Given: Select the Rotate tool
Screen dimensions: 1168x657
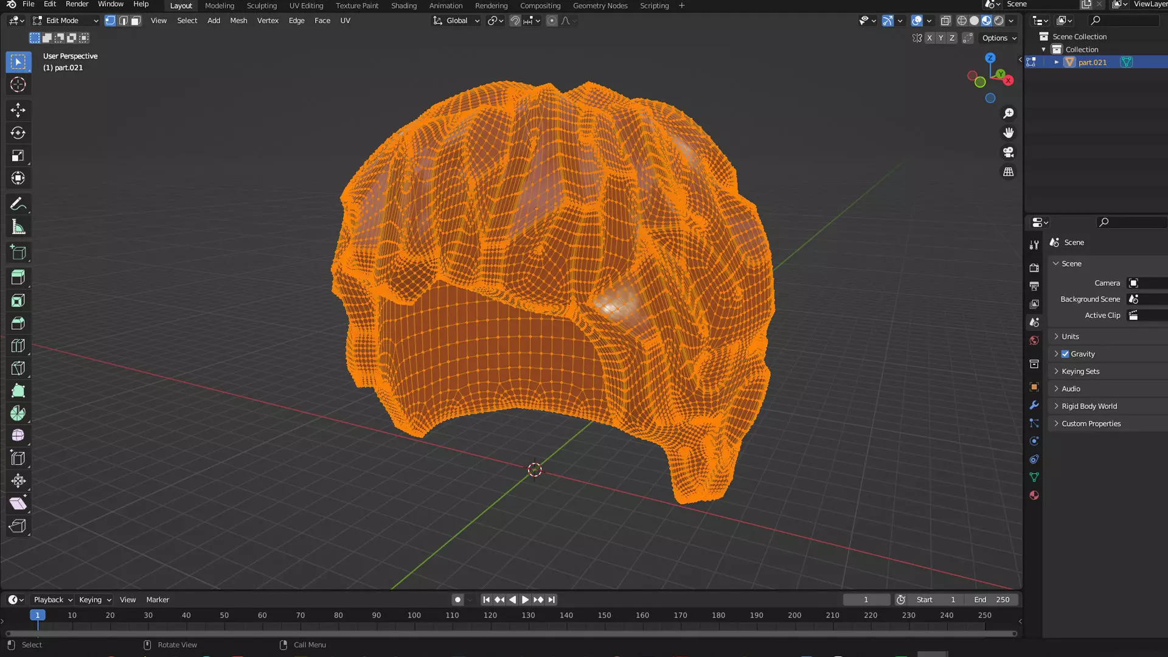Looking at the screenshot, I should 18,133.
